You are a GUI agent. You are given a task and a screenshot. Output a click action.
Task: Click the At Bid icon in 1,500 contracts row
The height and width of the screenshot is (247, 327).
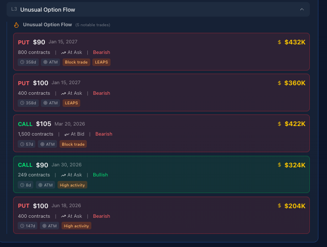[x=67, y=134]
